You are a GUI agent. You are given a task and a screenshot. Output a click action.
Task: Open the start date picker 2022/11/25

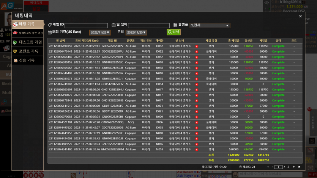pyautogui.click(x=100, y=33)
